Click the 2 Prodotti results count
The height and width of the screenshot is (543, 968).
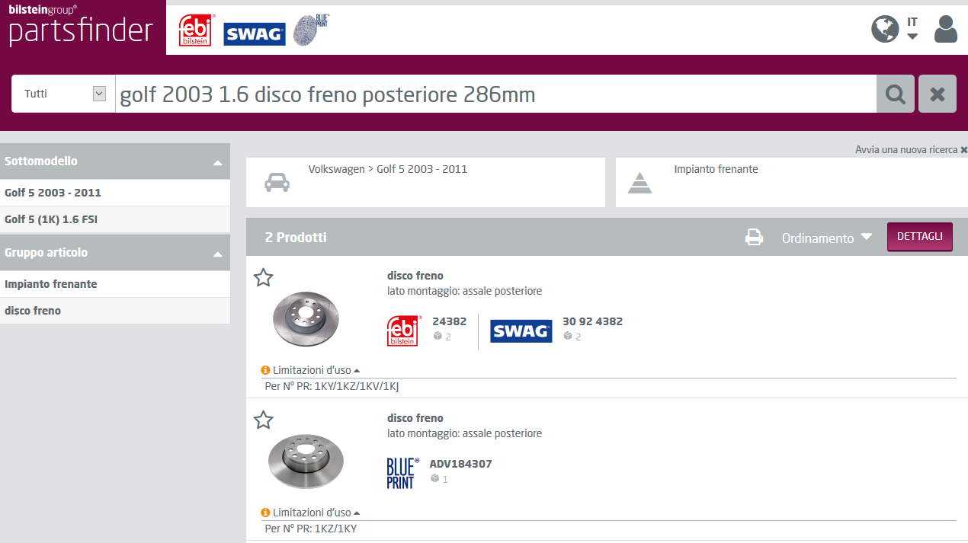click(x=296, y=238)
